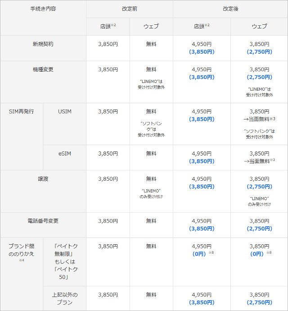Click the 機種変更 row label
This screenshot has height=311, width=288.
pyautogui.click(x=43, y=69)
